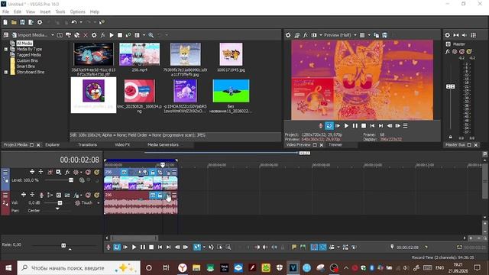
Task: Stop media preview in the Project Media toolbar
Action: click(x=120, y=35)
